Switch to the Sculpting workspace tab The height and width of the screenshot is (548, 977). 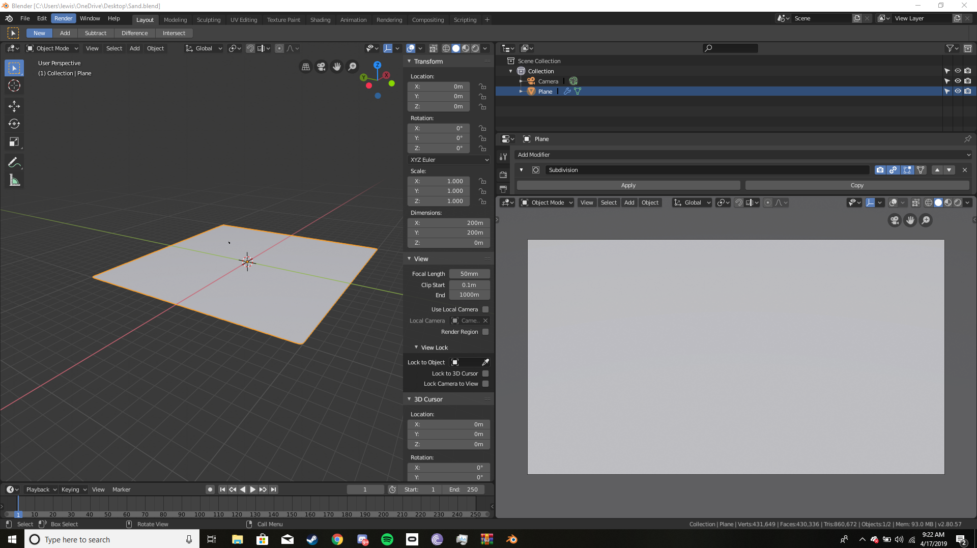coord(209,20)
